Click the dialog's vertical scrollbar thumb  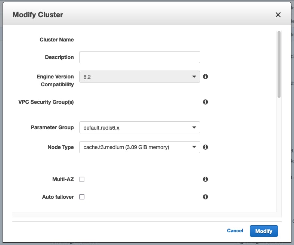tap(279, 64)
